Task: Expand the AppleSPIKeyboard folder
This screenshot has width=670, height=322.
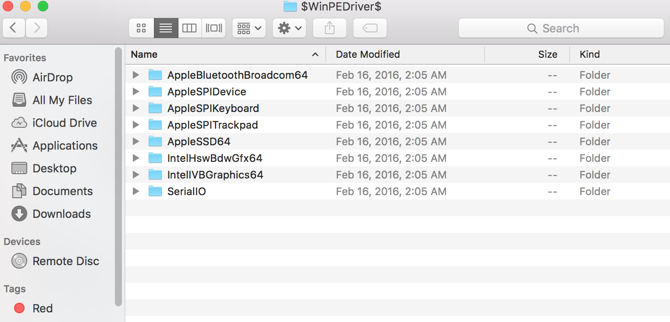Action: coord(136,108)
